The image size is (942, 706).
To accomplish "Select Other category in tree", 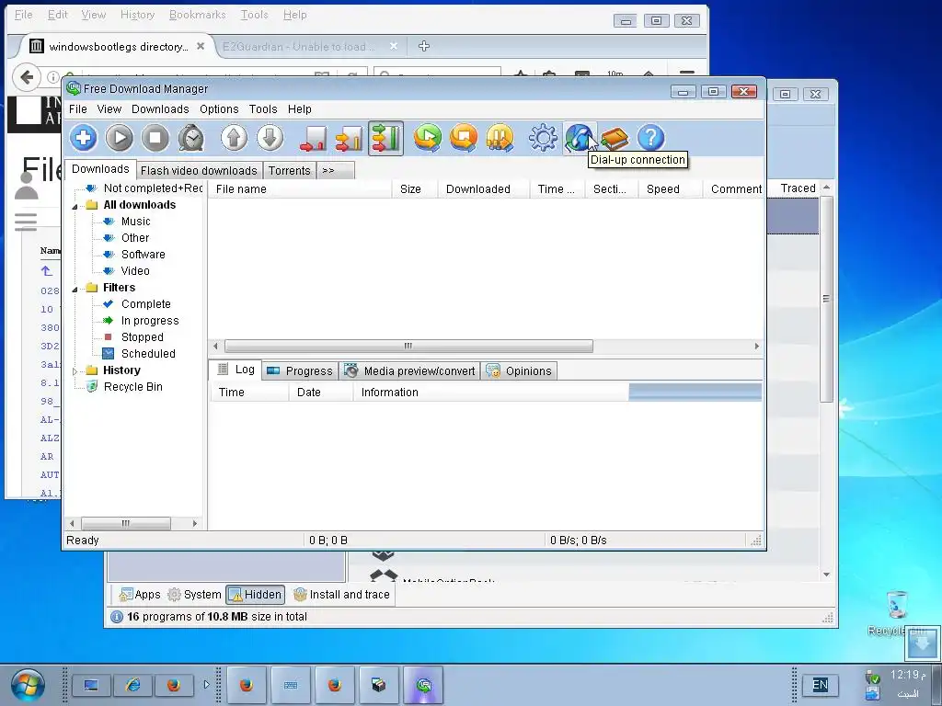I will (x=135, y=238).
